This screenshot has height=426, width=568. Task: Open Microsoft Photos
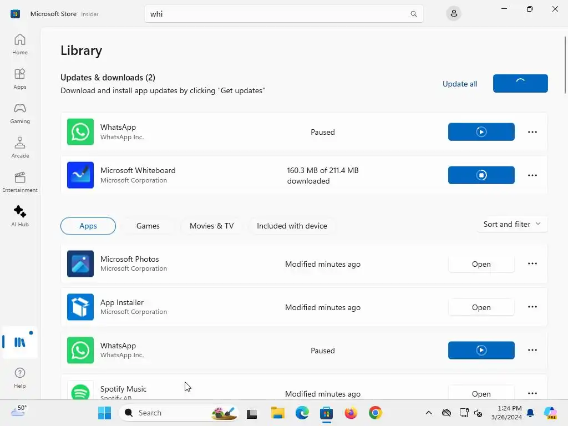tap(481, 264)
